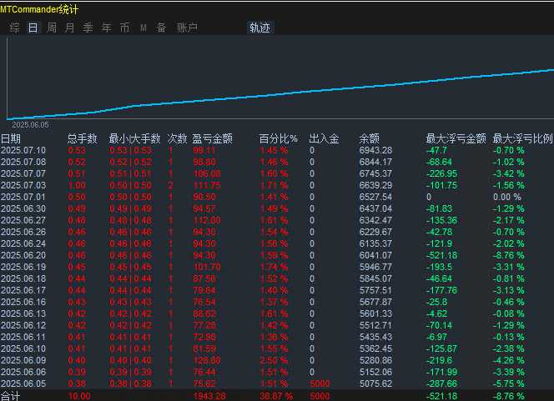554x401 pixels.
Task: Click balance value 5946.77
Action: (x=376, y=267)
